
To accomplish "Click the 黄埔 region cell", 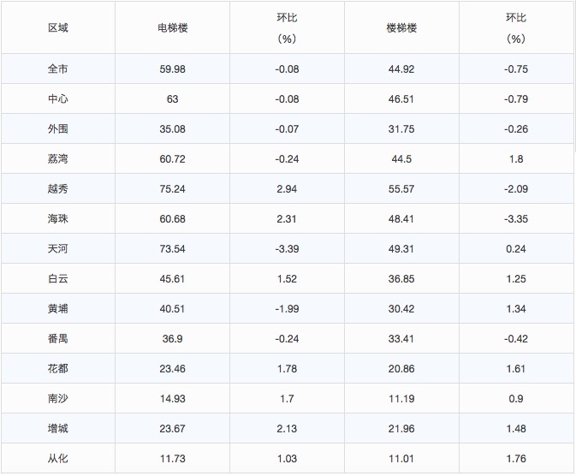I will [x=57, y=309].
